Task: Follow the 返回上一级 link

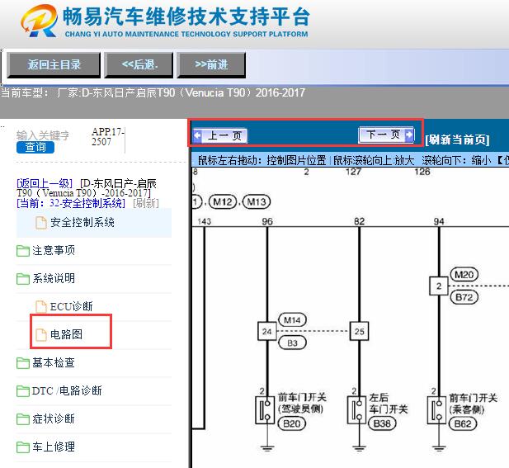Action: pos(45,183)
